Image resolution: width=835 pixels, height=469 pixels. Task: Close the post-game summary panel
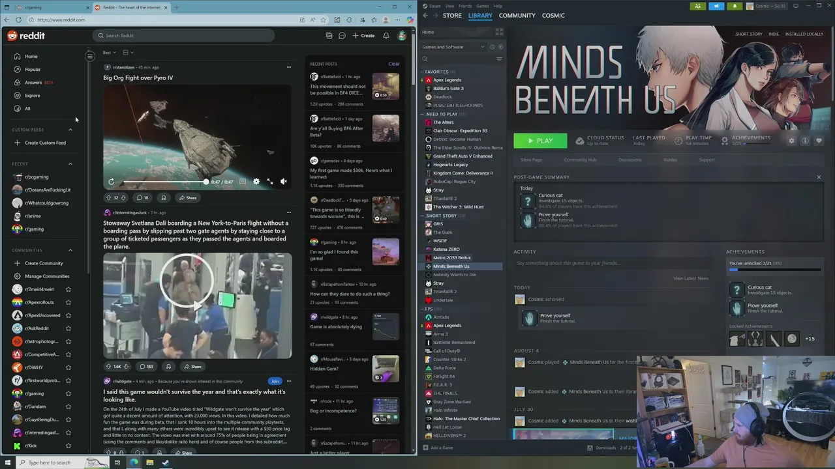[819, 177]
